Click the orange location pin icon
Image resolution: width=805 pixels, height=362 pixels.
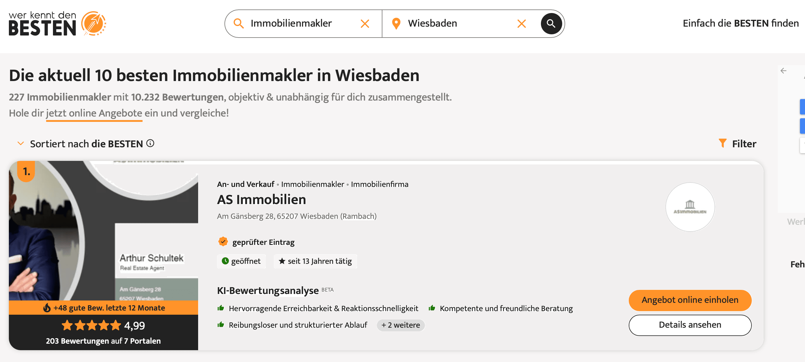point(396,23)
